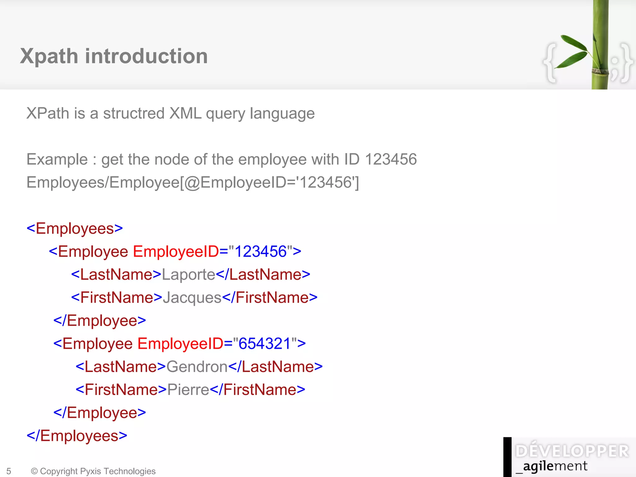Screen dimensions: 636x477
Task: Click the Employee tag with ID 654321
Action: click(179, 344)
